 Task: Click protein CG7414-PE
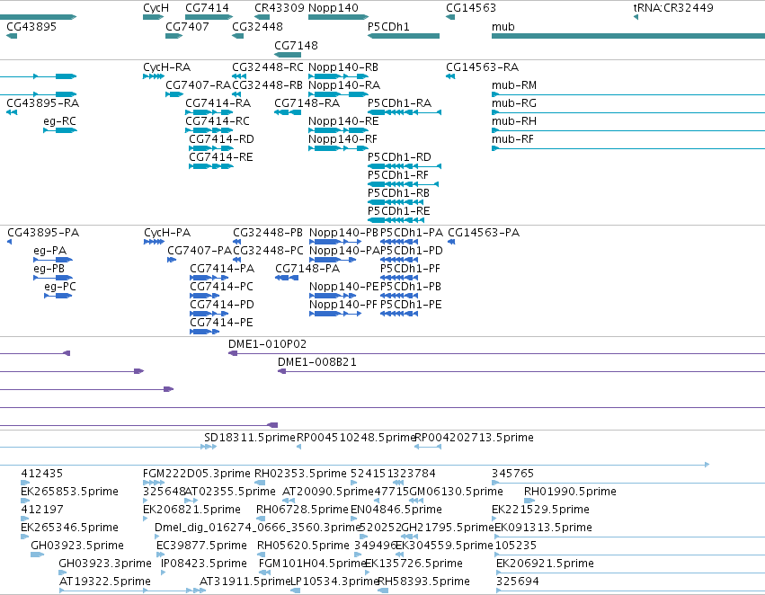pos(204,332)
